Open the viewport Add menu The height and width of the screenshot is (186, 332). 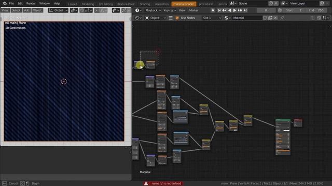(x=26, y=10)
